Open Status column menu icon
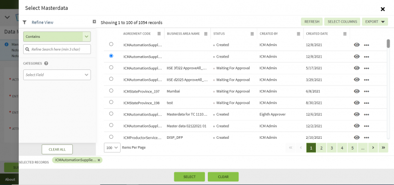 pyautogui.click(x=252, y=33)
